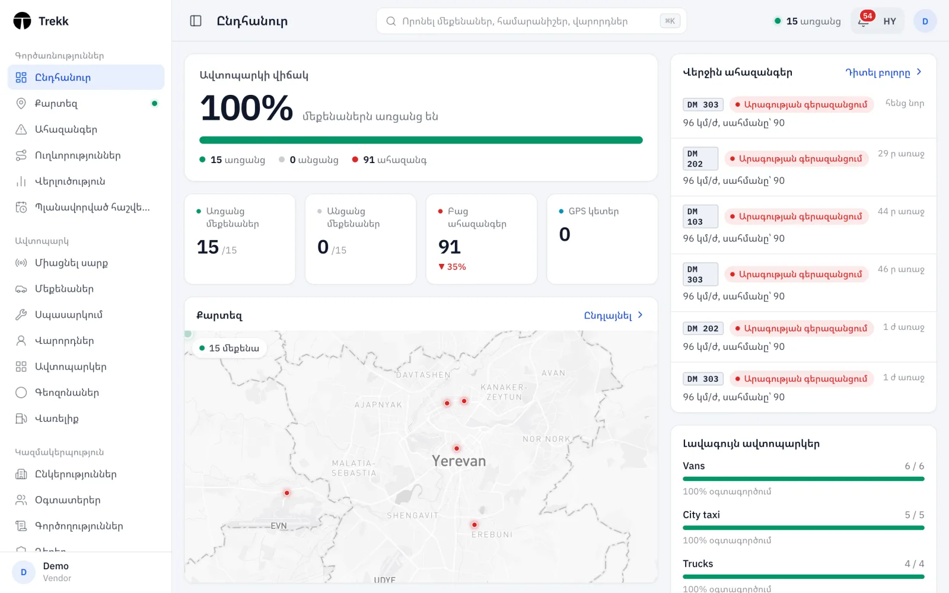
Task: Click Դիտել բոլորը link chevron
Action: (919, 72)
